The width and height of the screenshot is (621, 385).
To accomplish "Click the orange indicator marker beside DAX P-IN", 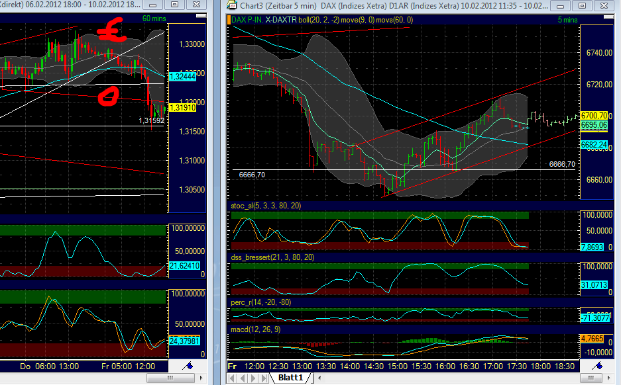I will 229,20.
